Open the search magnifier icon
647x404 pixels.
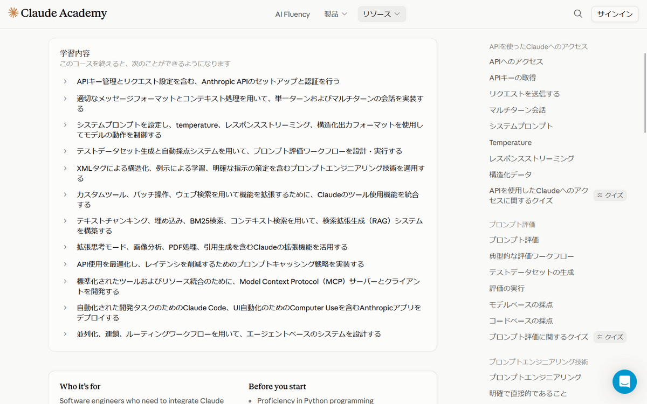578,14
